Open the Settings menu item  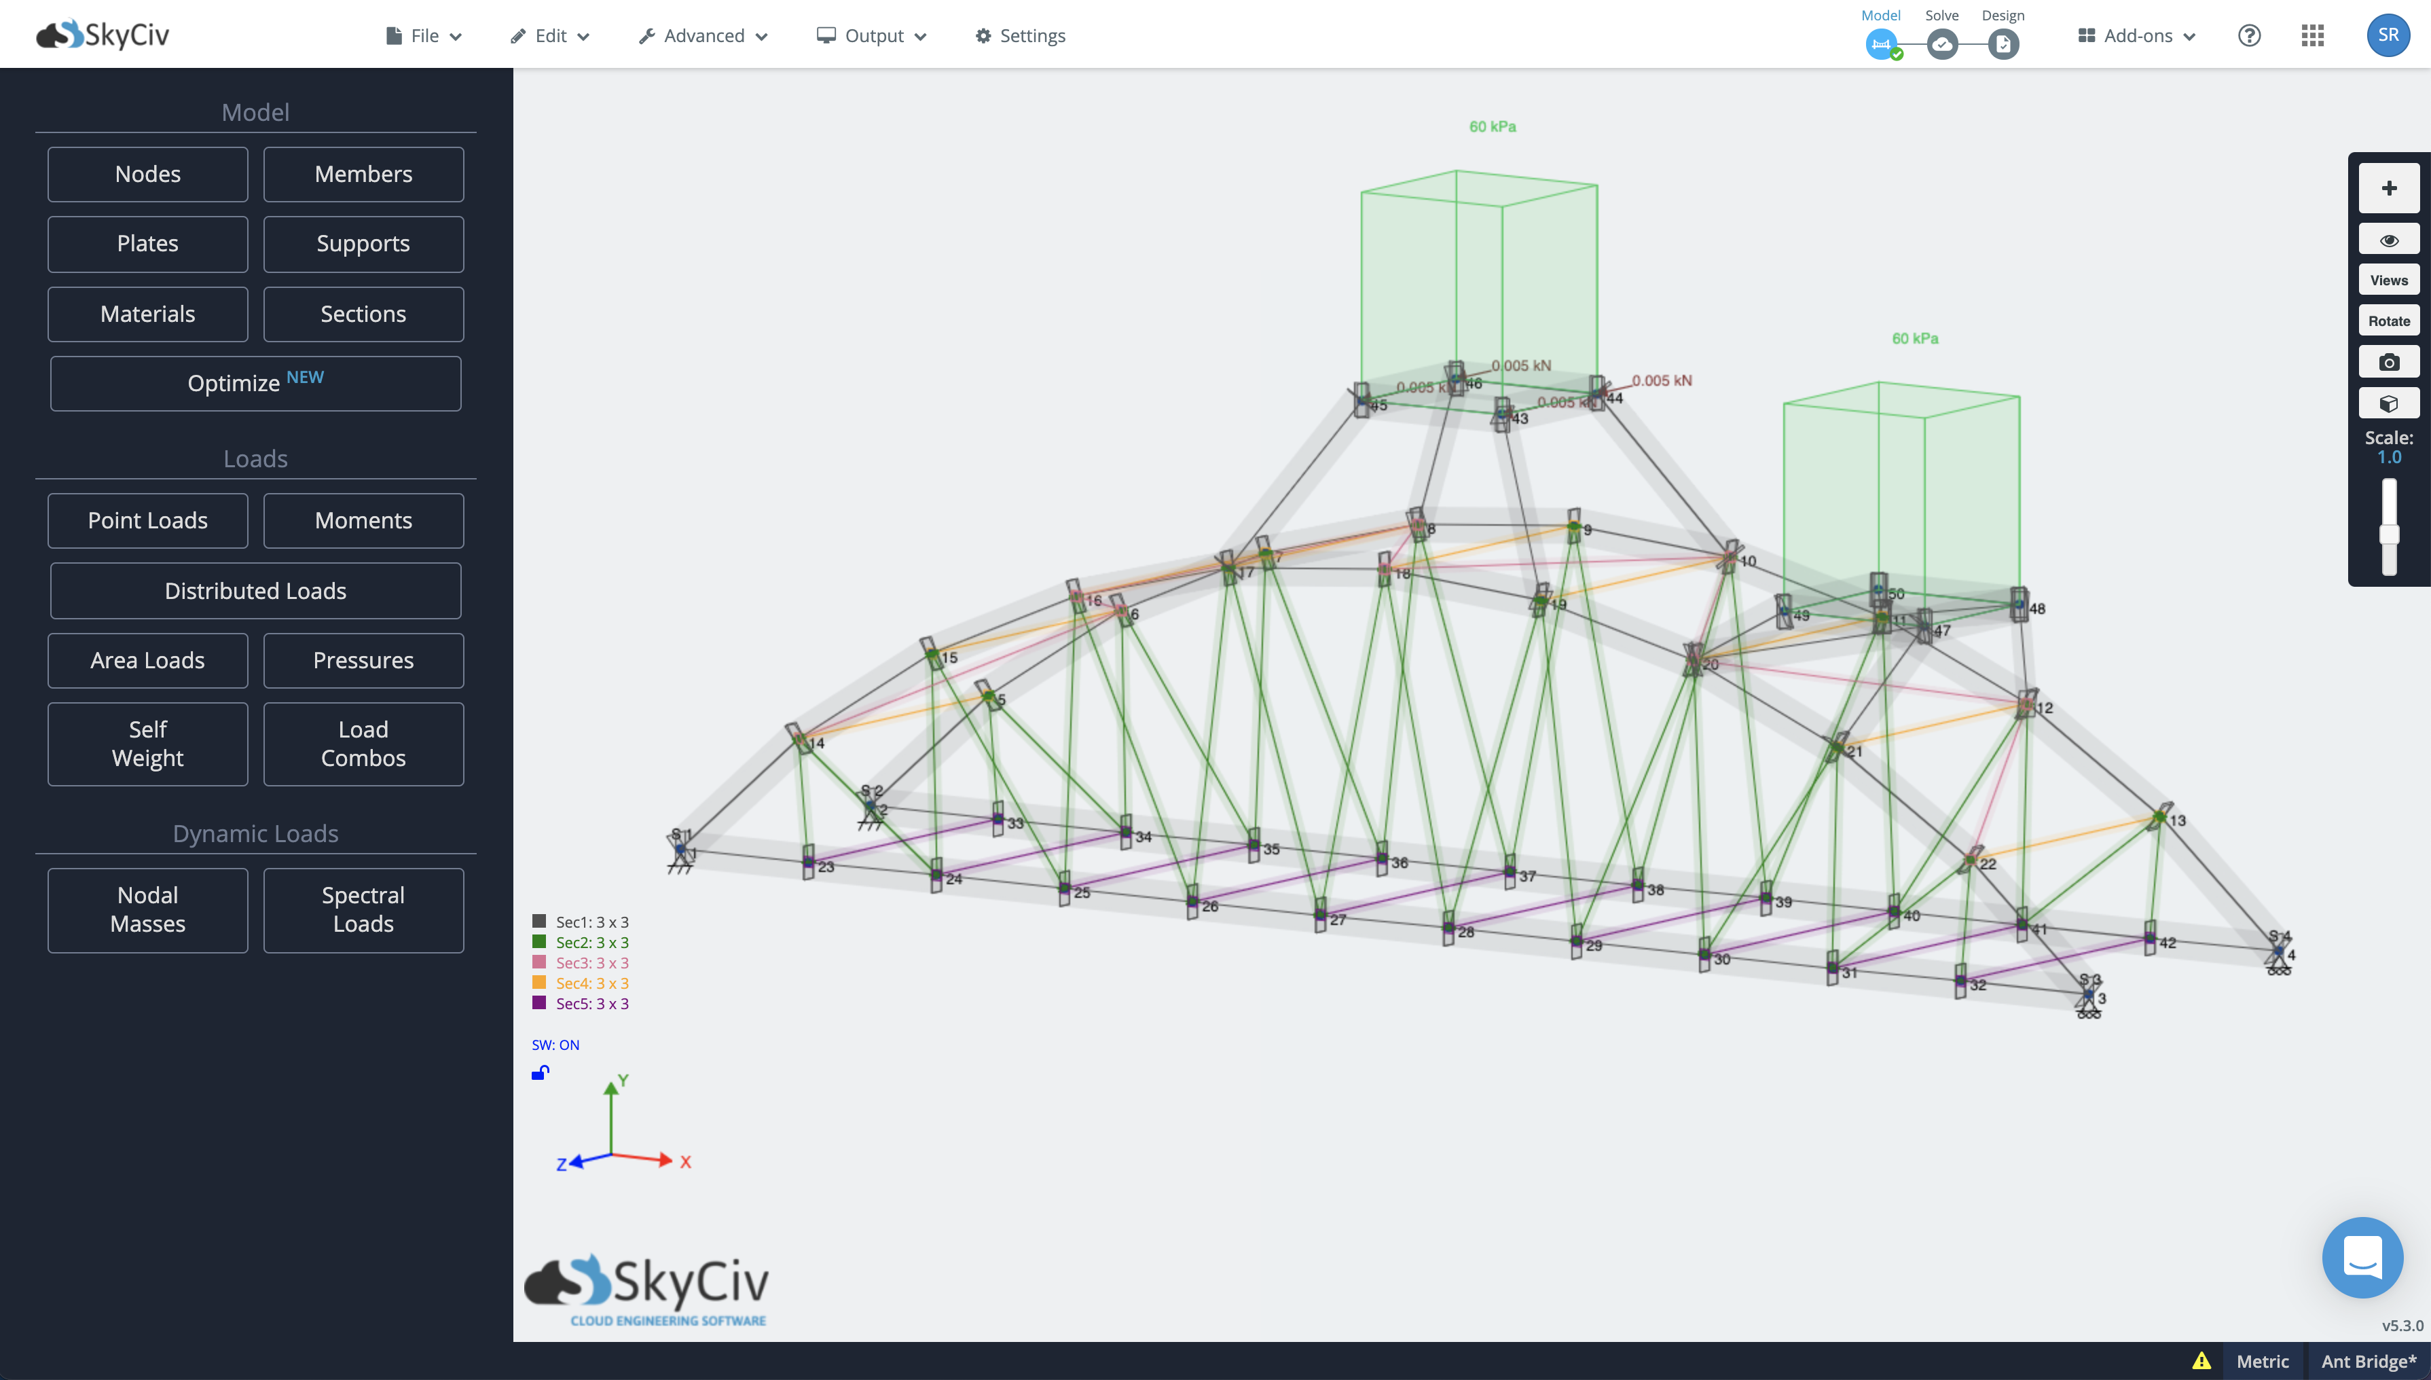coord(1021,36)
